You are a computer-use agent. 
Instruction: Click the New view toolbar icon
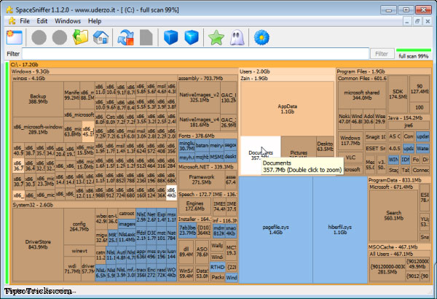point(15,37)
